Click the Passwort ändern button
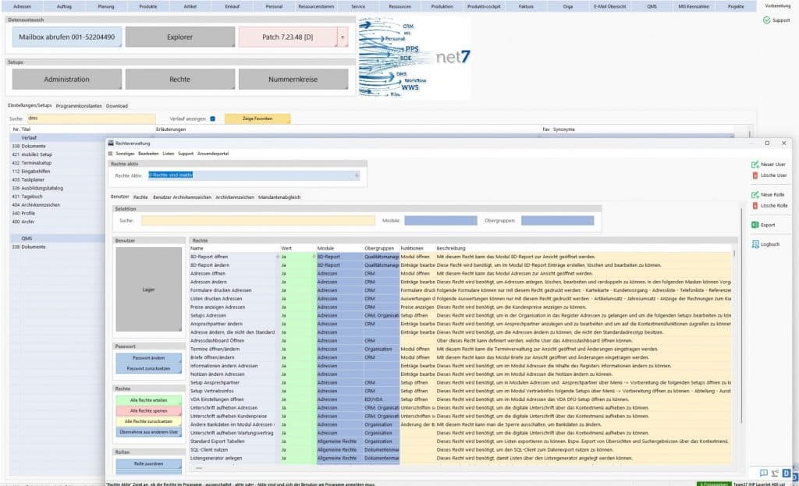 [147, 357]
